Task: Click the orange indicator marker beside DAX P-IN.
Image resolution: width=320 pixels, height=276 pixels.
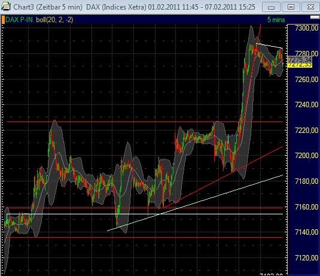Action: click(3, 20)
